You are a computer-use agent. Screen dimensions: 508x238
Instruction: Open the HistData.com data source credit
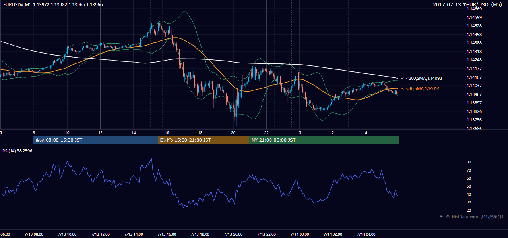click(471, 217)
